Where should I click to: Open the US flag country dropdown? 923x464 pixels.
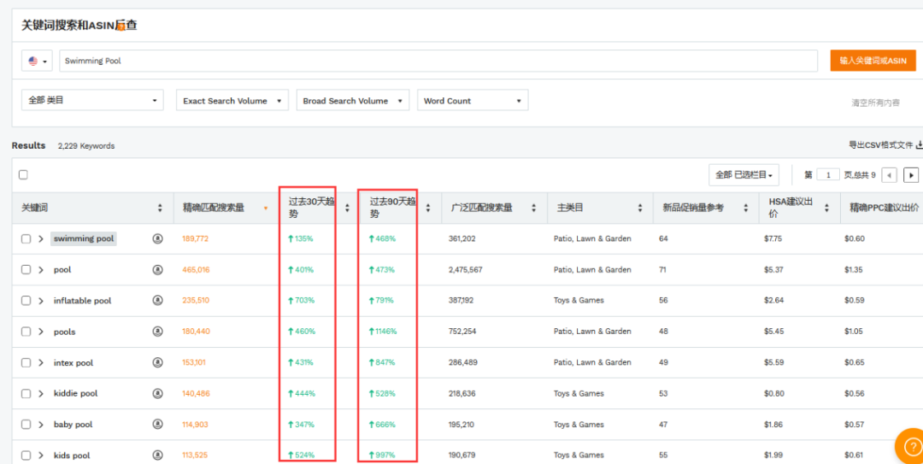click(37, 61)
